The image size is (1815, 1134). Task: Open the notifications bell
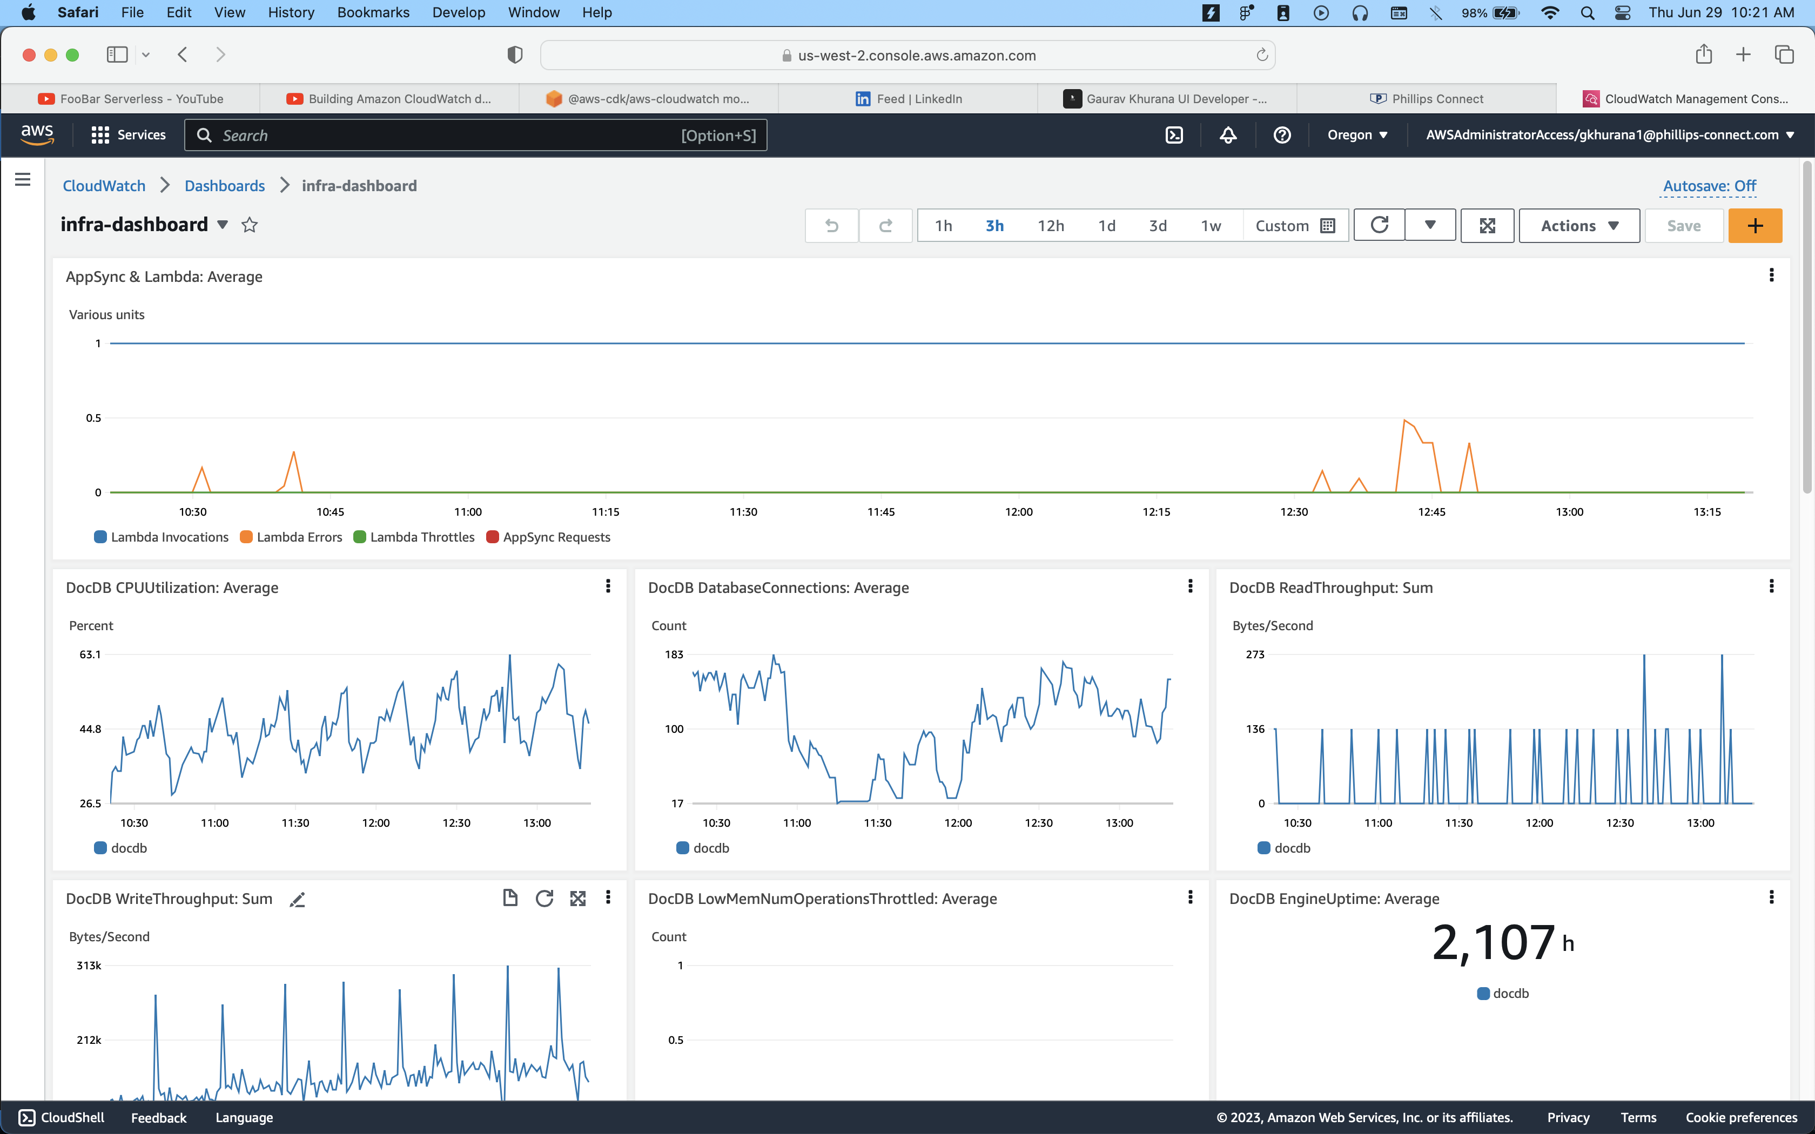(1228, 135)
